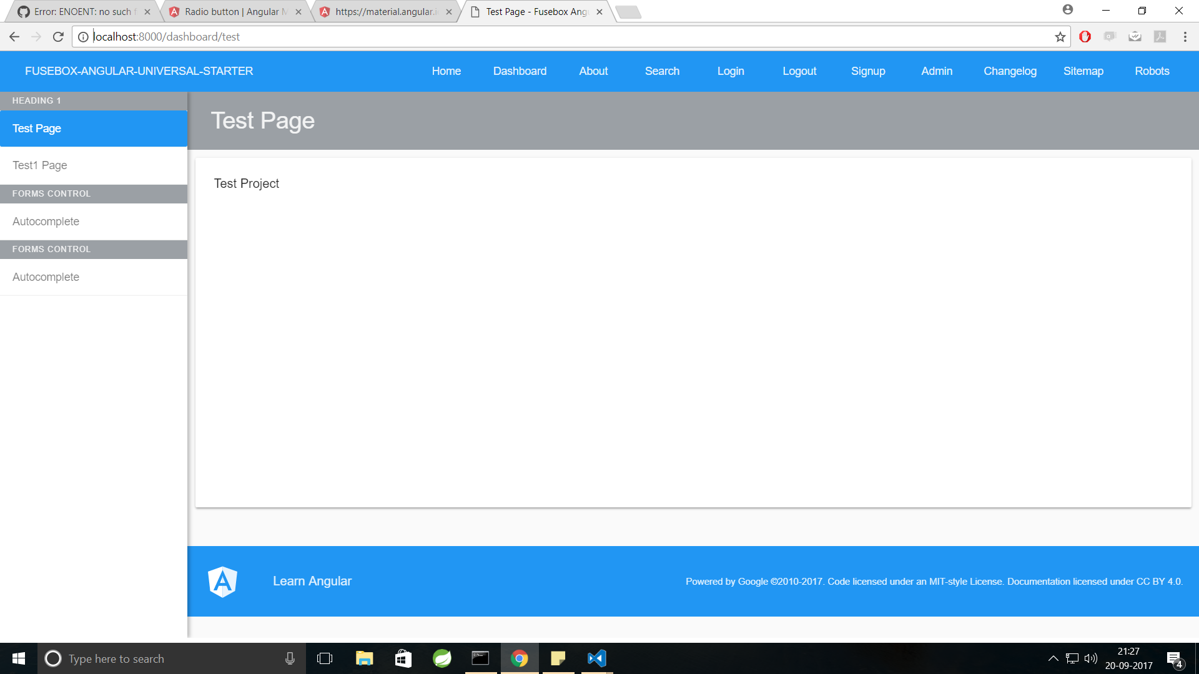The image size is (1199, 674).
Task: Click the back navigation arrow
Action: (x=14, y=37)
